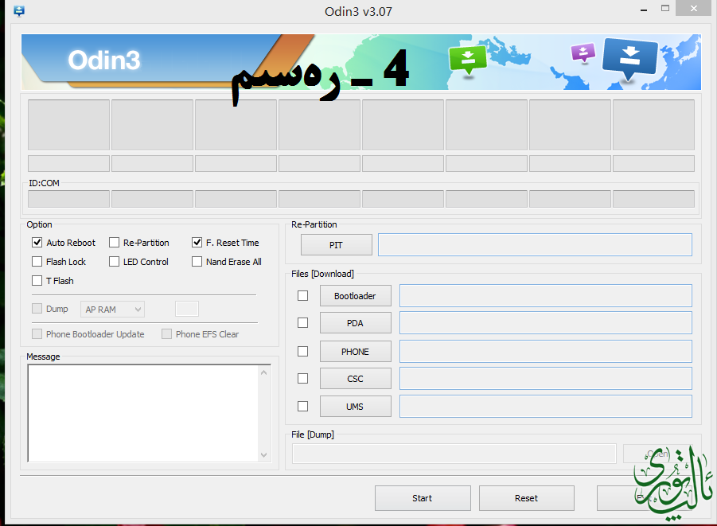Click the Odin3 app icon in title bar
717x526 pixels.
19,11
